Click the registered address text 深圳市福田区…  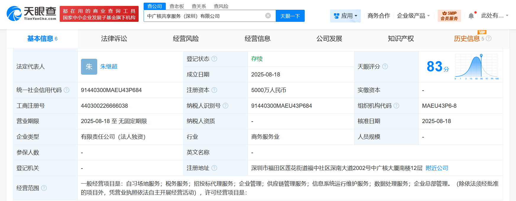[x=337, y=168]
